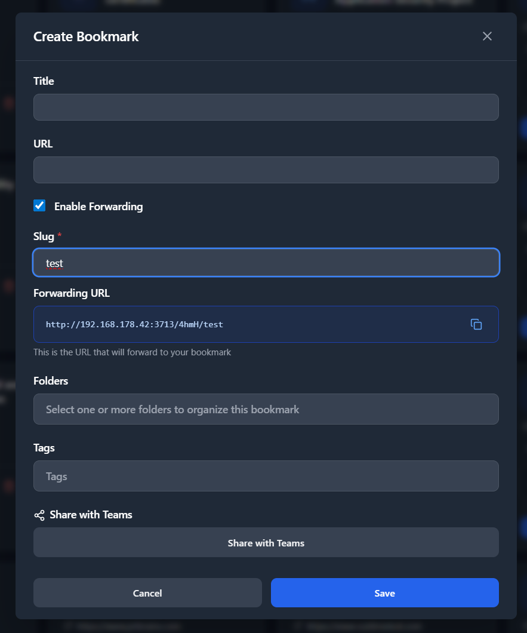Click the share icon beside Share with Teams label

coord(39,514)
